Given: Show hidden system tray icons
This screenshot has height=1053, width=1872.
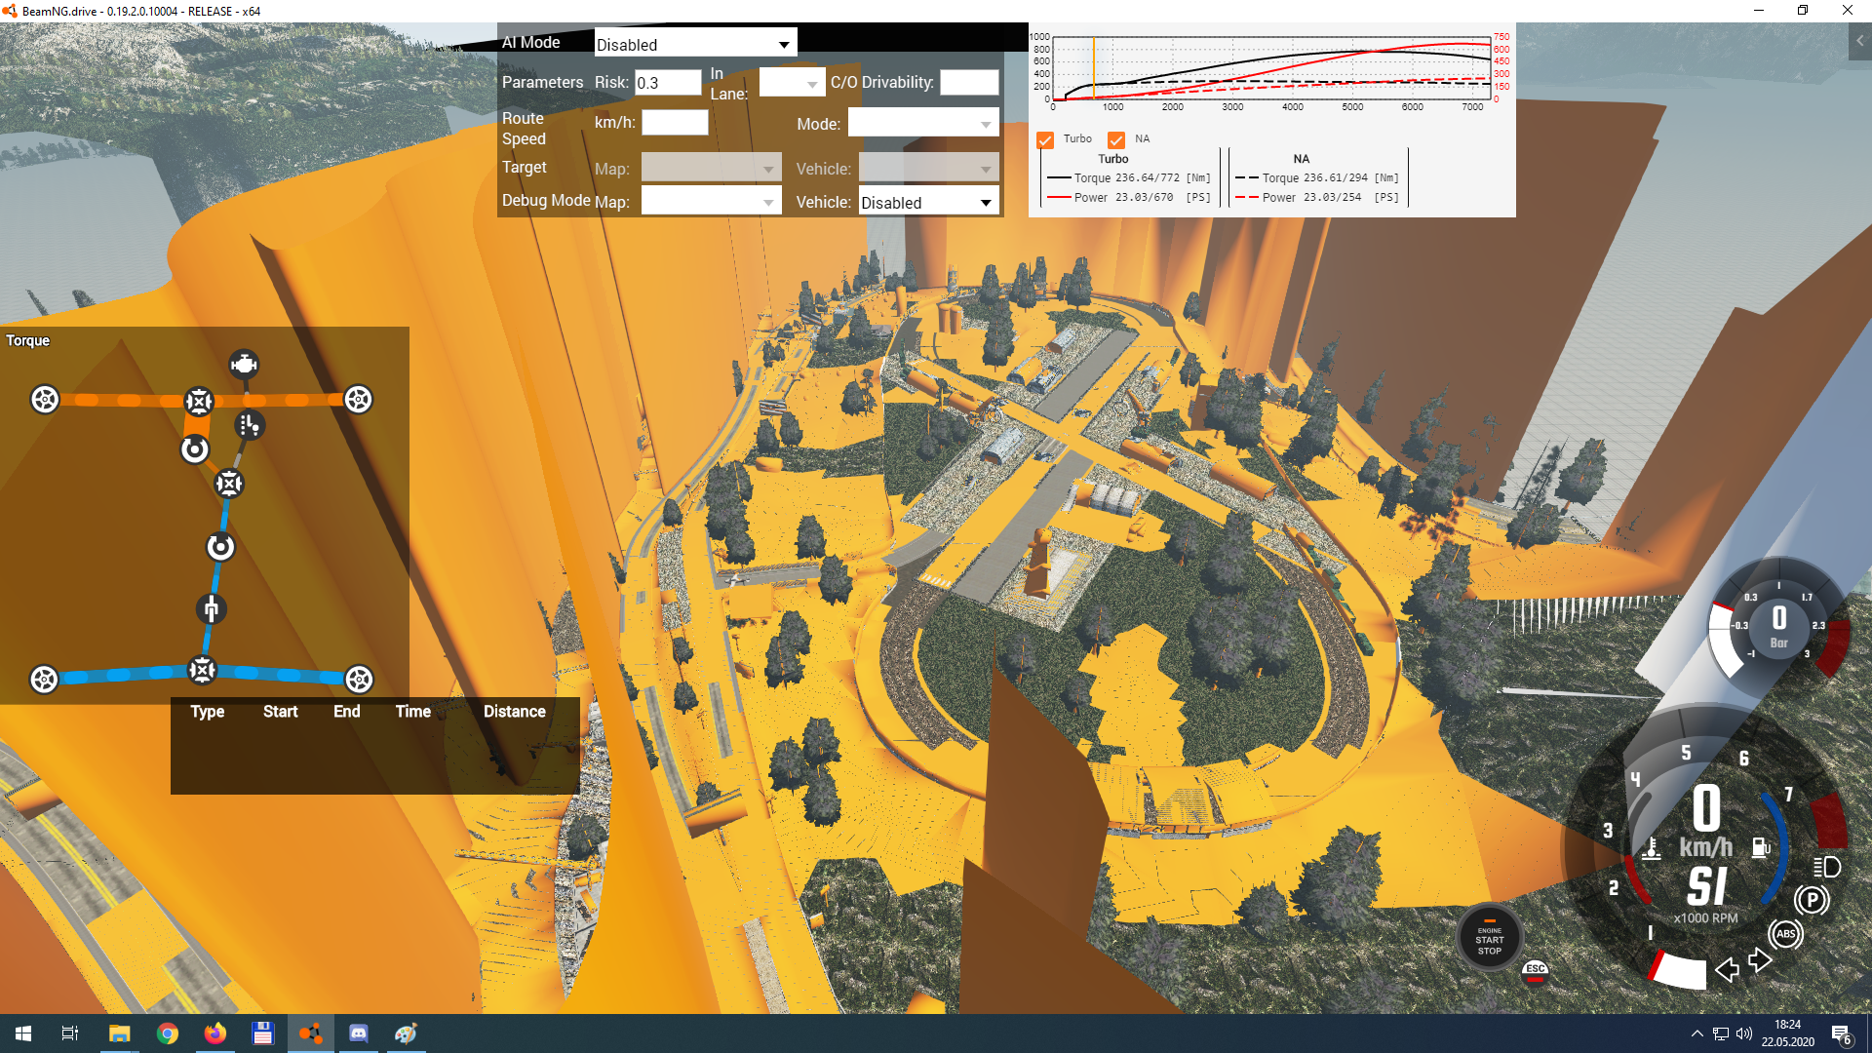Looking at the screenshot, I should point(1697,1033).
